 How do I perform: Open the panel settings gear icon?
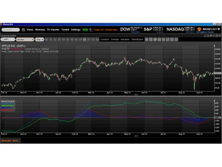pyautogui.click(x=217, y=36)
